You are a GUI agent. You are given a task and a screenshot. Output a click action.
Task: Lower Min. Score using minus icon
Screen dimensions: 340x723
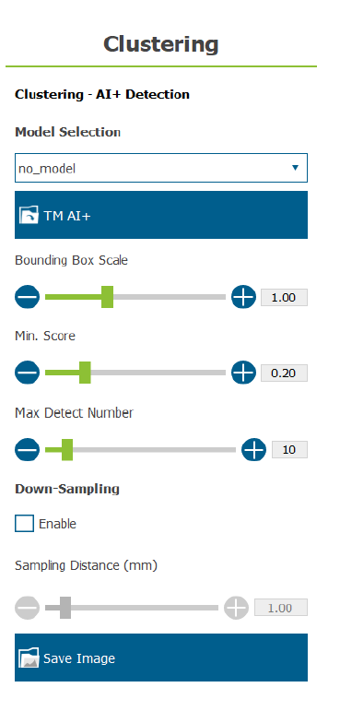[x=28, y=373]
